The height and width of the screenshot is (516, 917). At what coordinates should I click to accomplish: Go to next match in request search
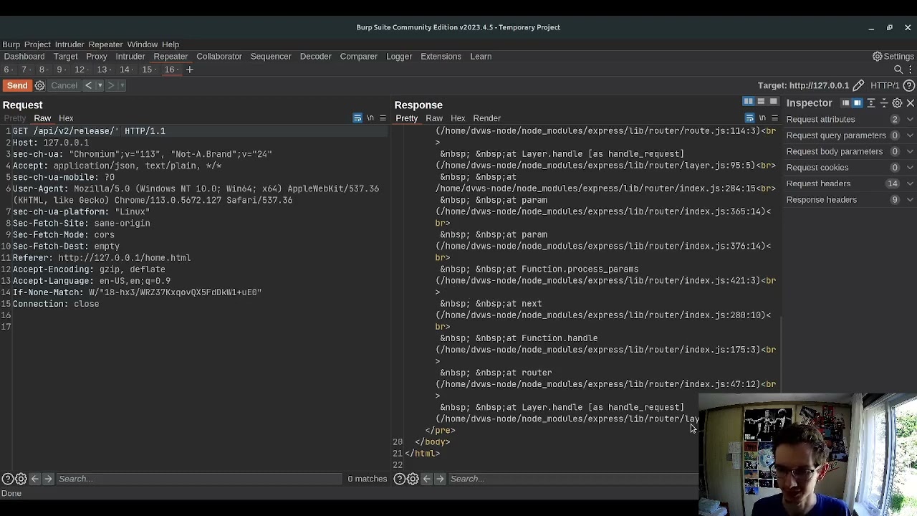point(47,479)
